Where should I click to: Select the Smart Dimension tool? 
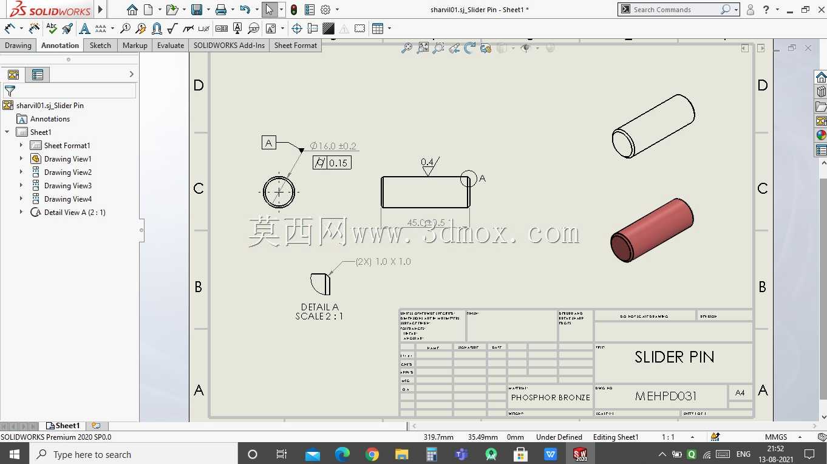pyautogui.click(x=10, y=29)
